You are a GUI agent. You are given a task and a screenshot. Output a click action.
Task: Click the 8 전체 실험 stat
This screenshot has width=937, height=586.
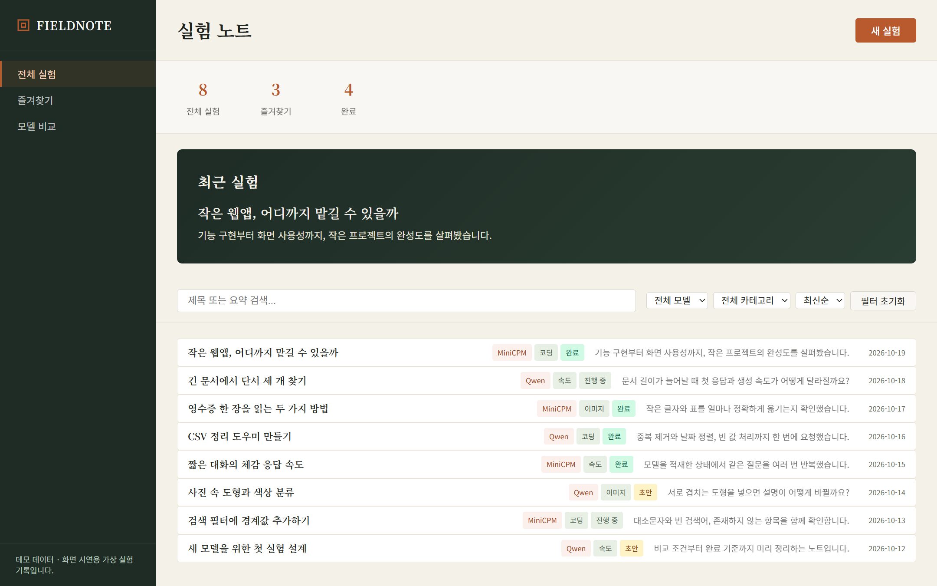(x=203, y=99)
